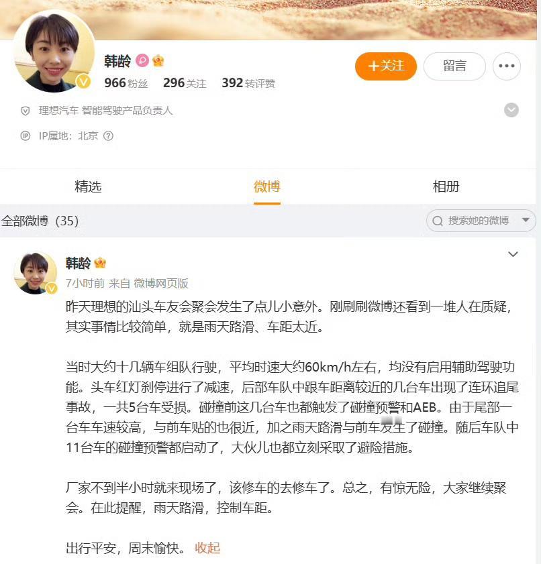Image resolution: width=541 pixels, height=564 pixels.
Task: Switch to the 相册 tab
Action: click(446, 186)
